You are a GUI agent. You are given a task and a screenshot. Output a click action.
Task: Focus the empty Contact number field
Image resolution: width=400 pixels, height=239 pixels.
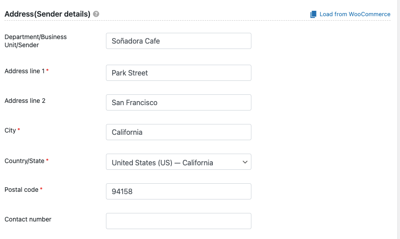[x=179, y=221]
